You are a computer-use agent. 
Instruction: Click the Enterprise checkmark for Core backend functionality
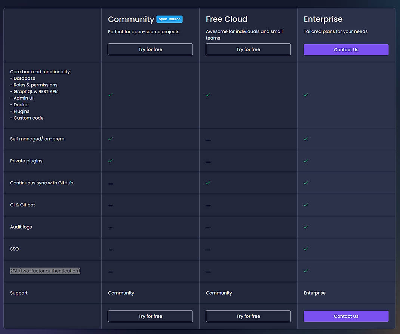(x=306, y=95)
